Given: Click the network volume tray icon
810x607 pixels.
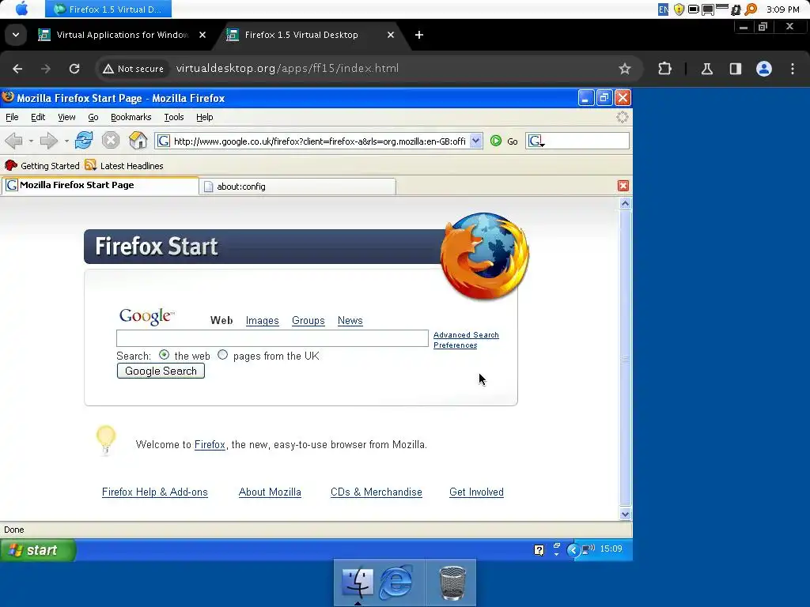Looking at the screenshot, I should point(588,549).
